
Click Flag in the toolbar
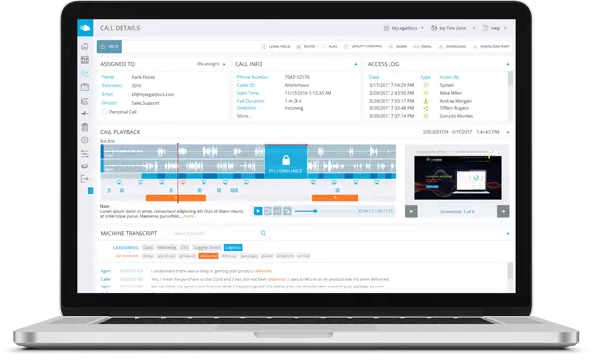click(x=329, y=46)
